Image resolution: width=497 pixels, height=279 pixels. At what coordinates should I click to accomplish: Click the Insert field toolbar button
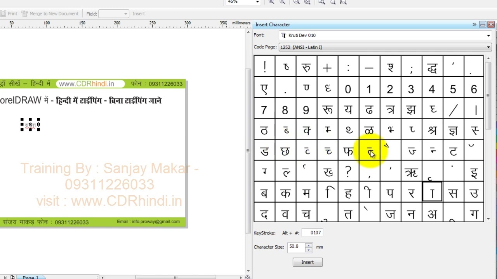(139, 14)
